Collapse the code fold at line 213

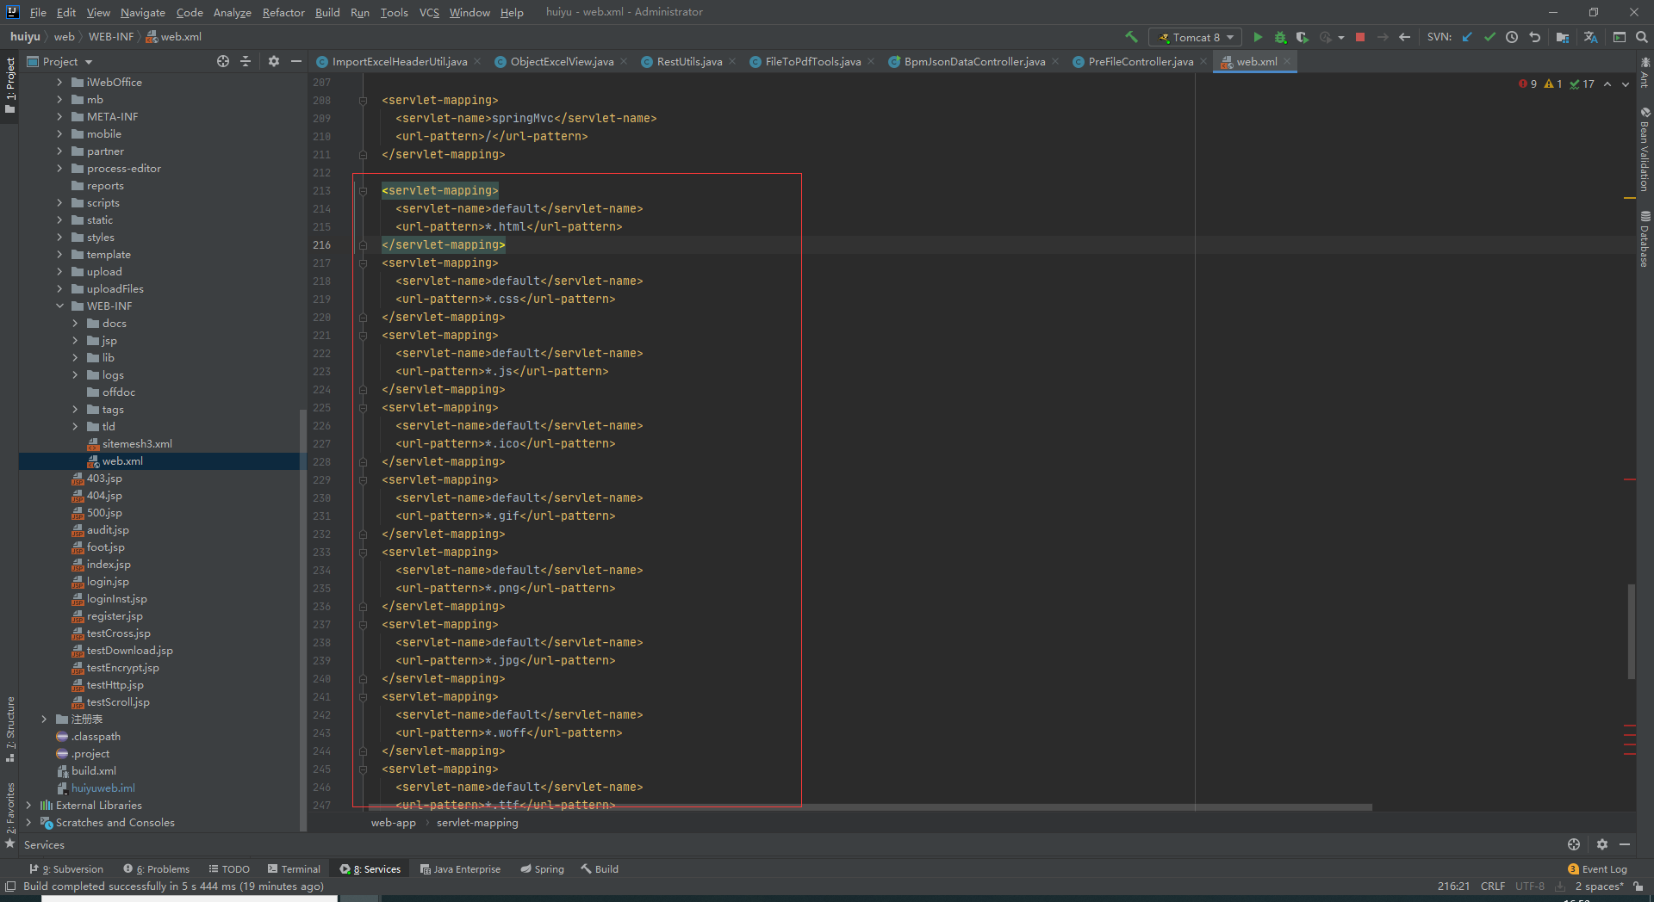point(362,190)
